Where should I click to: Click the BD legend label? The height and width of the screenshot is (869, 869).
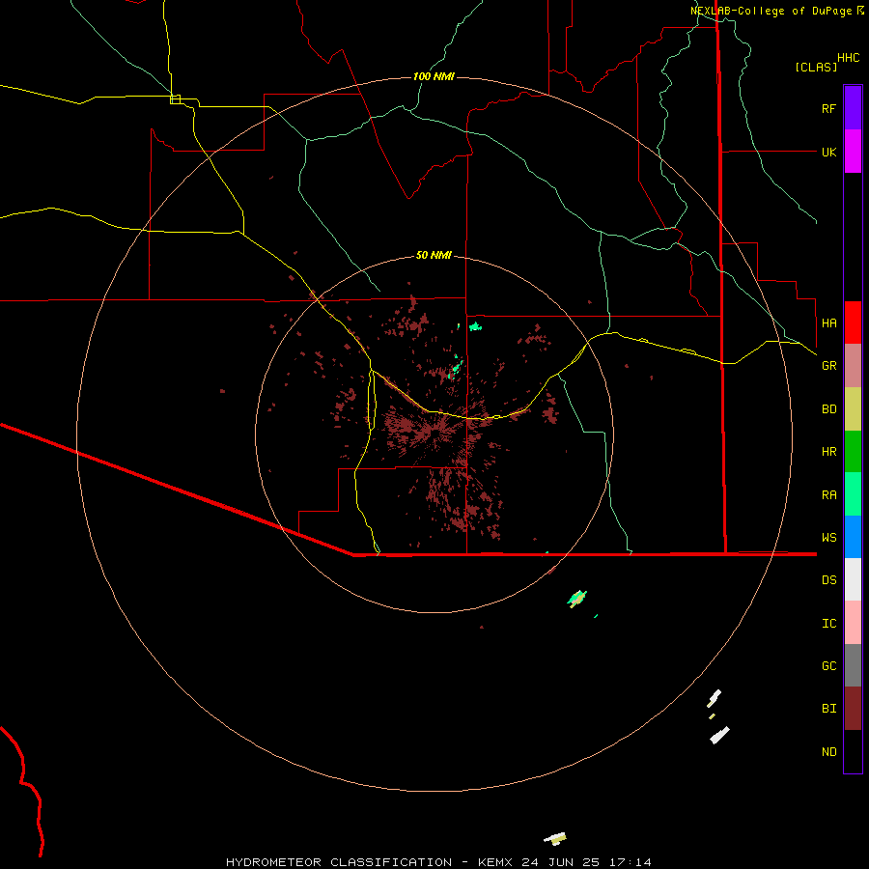click(x=828, y=409)
